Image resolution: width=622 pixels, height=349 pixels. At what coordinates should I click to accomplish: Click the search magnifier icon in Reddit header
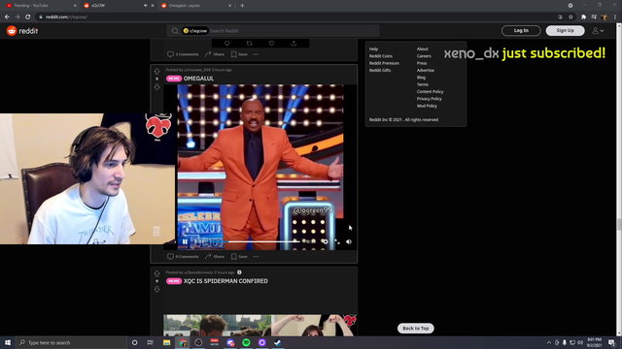[x=175, y=31]
